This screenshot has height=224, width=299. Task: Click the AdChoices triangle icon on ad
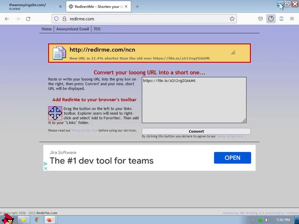pyautogui.click(x=46, y=164)
